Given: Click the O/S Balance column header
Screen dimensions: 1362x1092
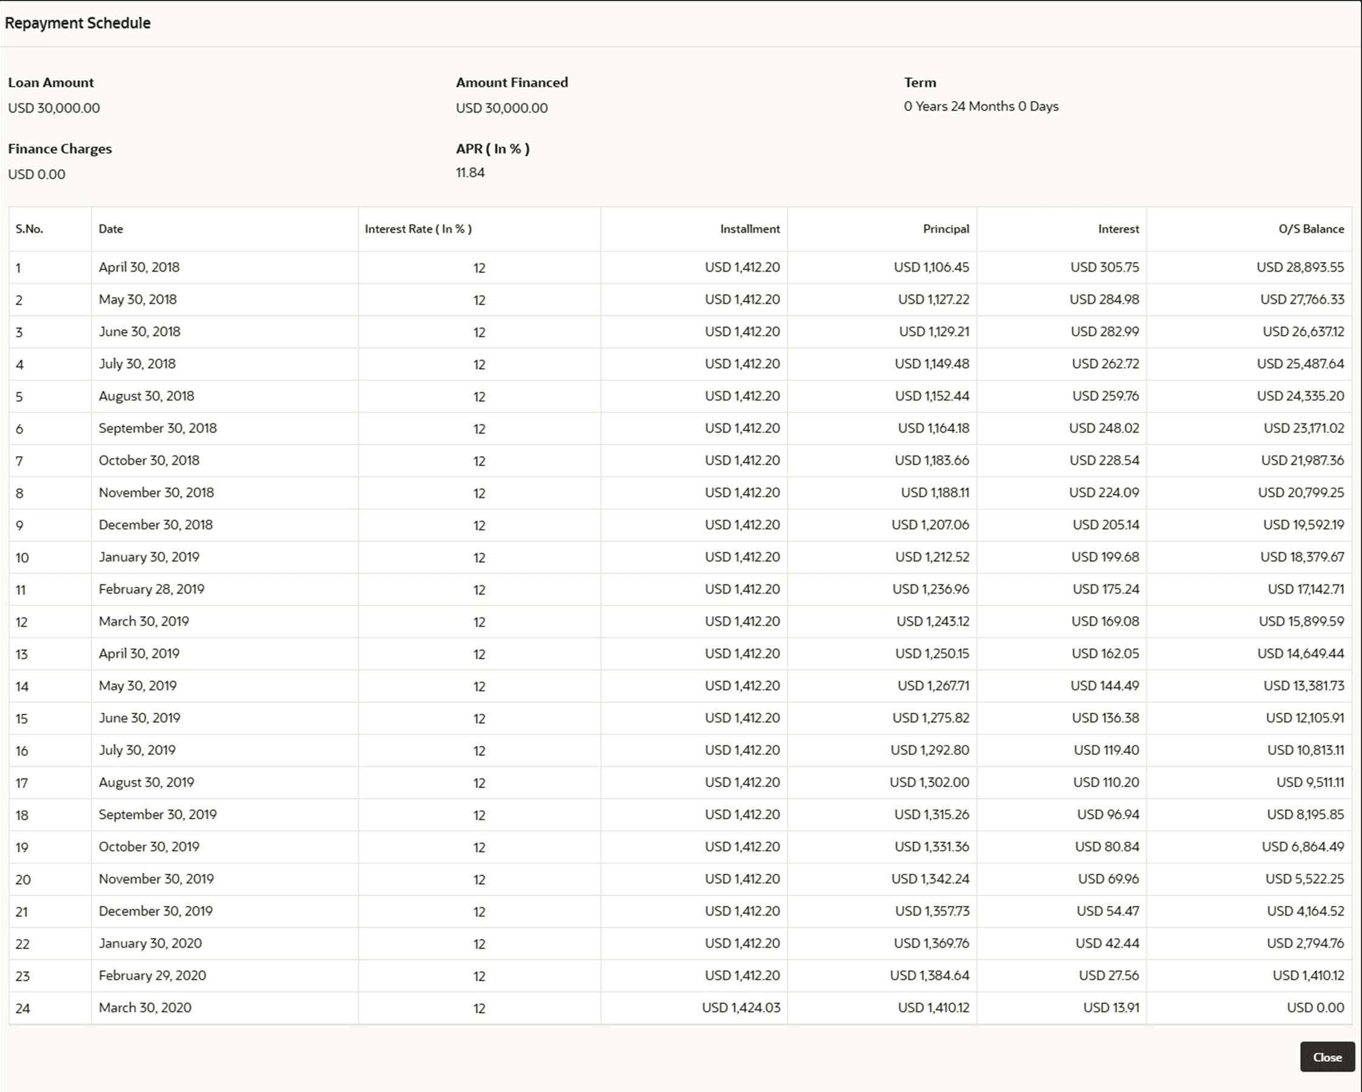Looking at the screenshot, I should tap(1311, 229).
